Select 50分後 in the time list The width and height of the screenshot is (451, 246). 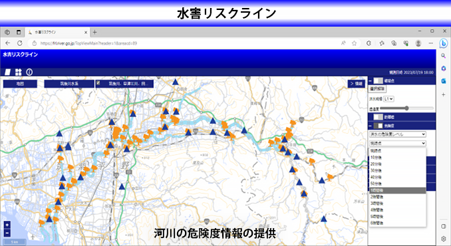point(397,184)
